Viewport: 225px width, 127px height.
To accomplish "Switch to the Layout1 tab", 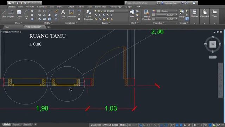I will click(17, 124).
